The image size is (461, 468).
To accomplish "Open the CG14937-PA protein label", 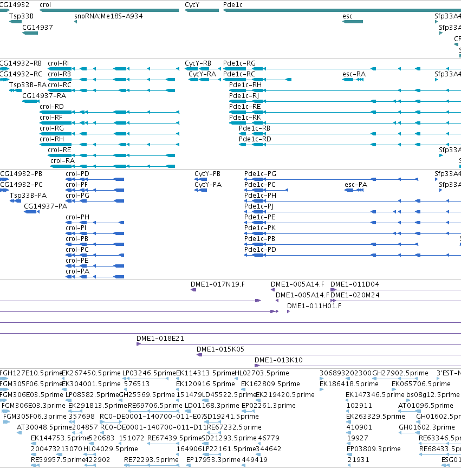I will click(46, 206).
